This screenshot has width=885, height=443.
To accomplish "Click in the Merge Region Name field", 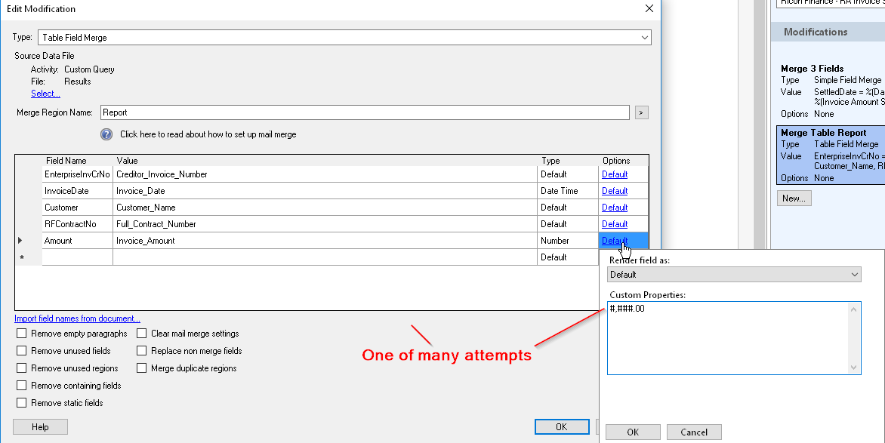I will (x=364, y=112).
